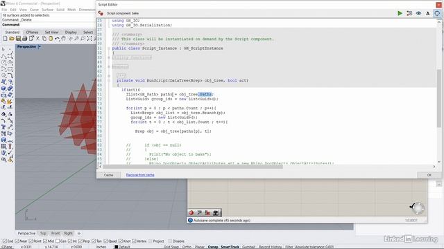
Task: Click the Cut (X) icon
Action: point(37,39)
